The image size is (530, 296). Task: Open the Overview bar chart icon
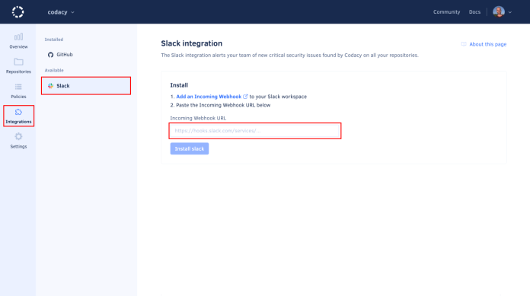(x=18, y=37)
